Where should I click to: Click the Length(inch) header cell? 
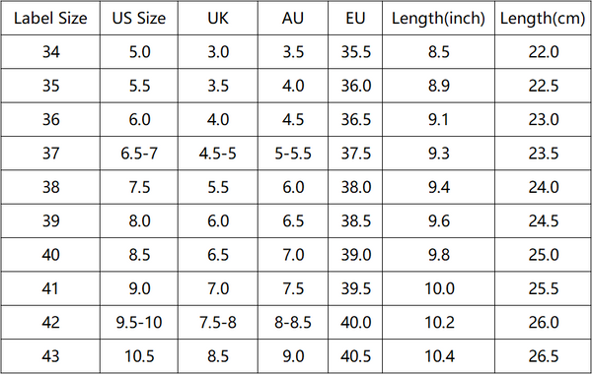(x=438, y=18)
